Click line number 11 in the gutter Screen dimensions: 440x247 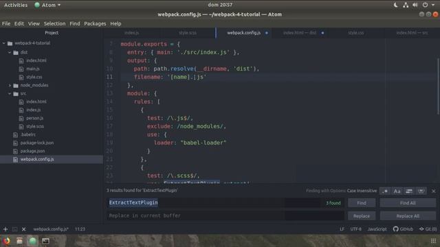point(109,77)
